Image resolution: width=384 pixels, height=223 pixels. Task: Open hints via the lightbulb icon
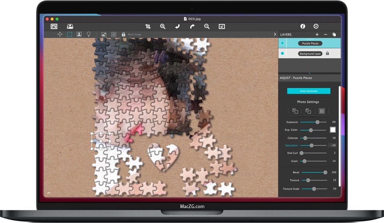(x=89, y=34)
